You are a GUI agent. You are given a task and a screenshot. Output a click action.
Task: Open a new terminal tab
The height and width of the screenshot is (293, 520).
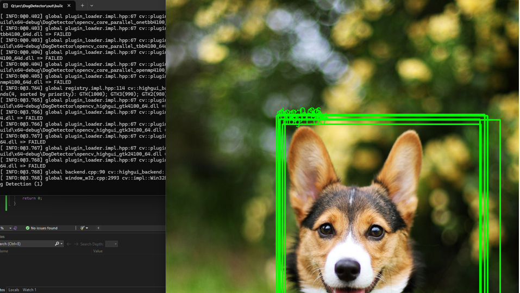pos(83,6)
